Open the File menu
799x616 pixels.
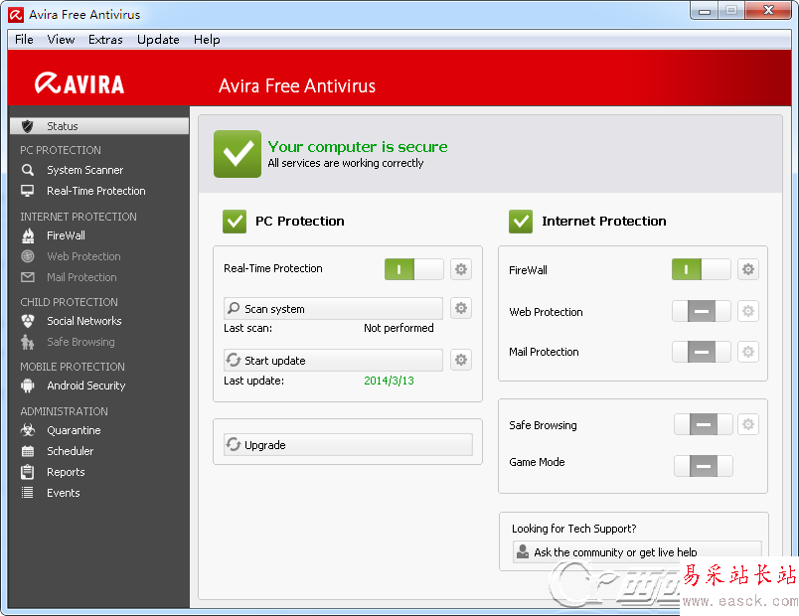click(x=24, y=39)
